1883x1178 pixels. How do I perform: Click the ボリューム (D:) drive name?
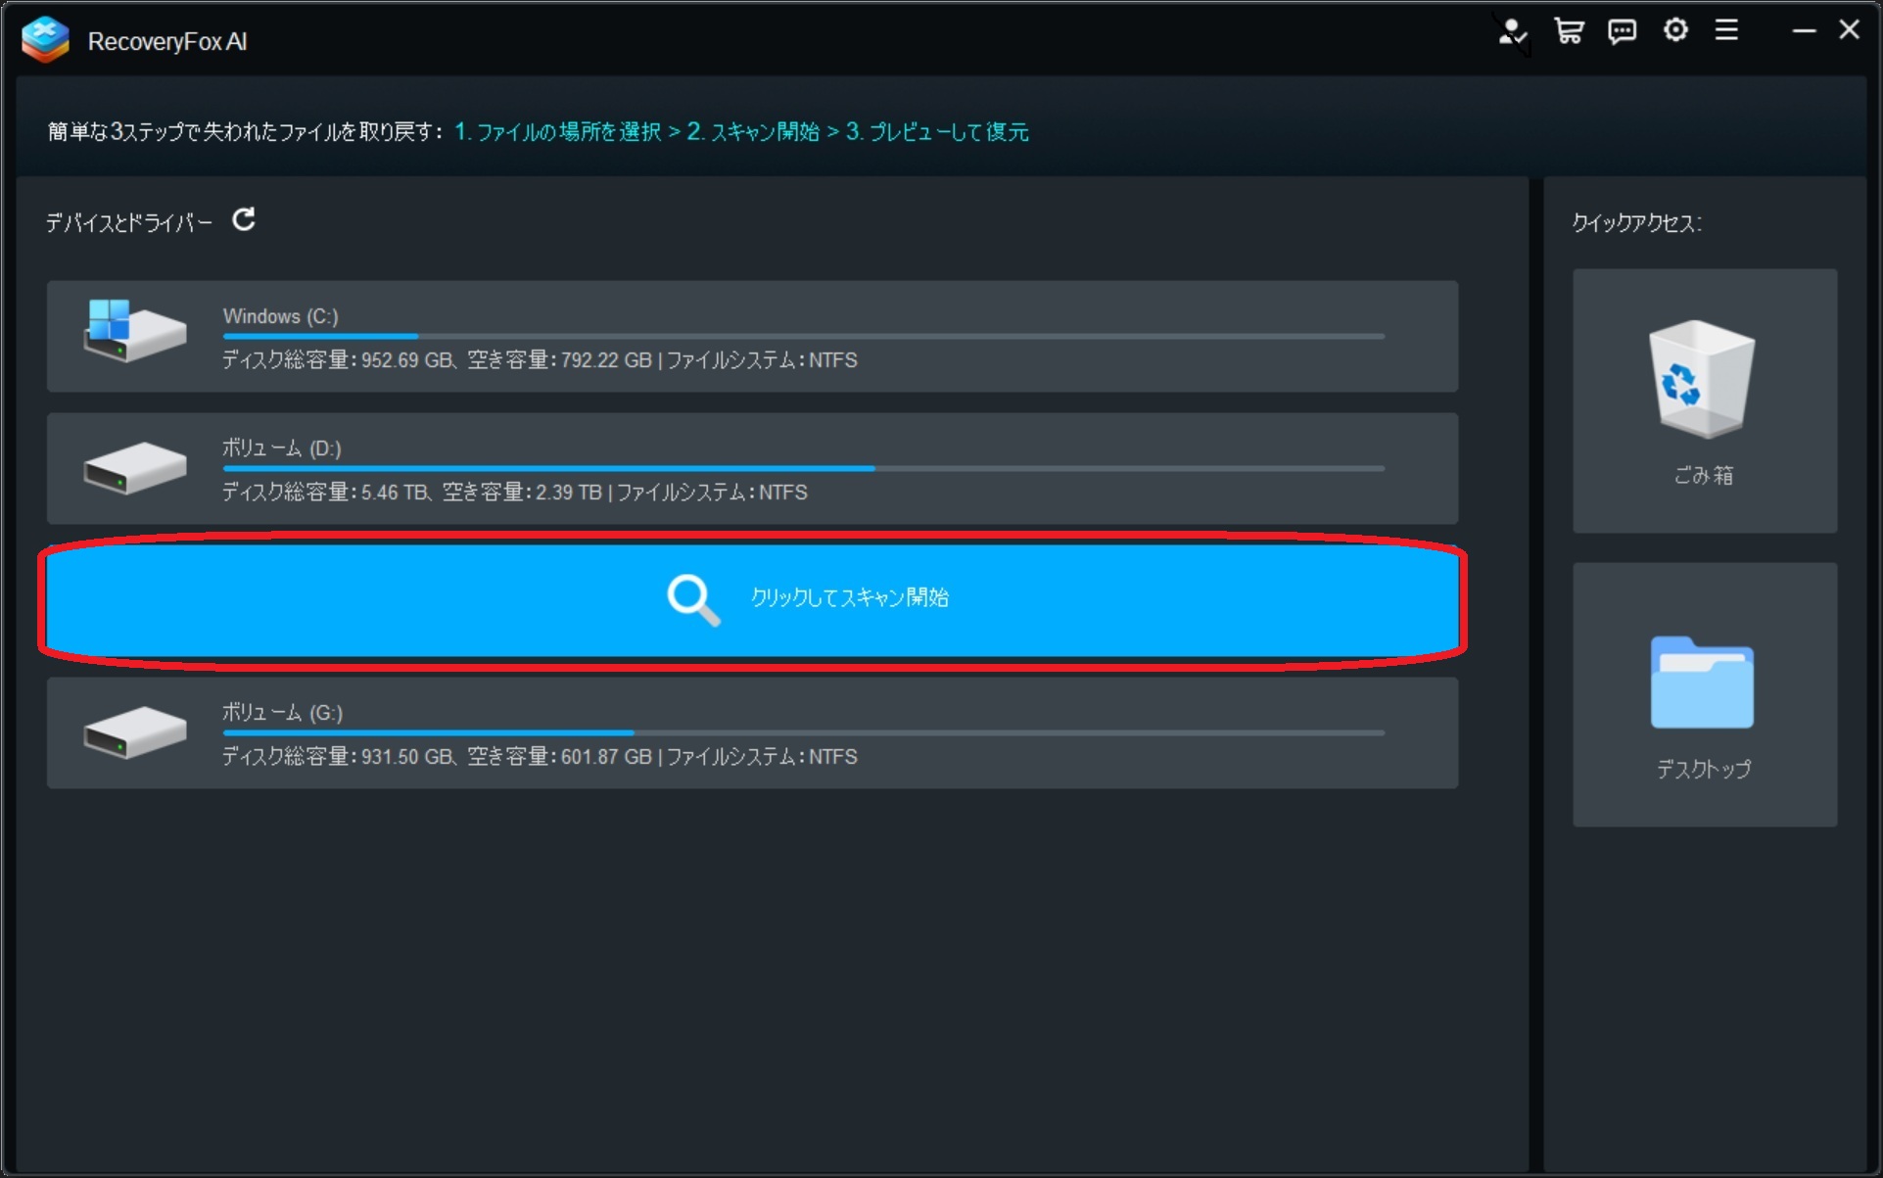(281, 448)
